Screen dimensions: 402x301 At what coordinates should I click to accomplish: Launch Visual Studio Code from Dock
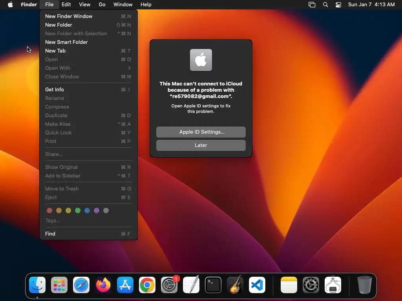[x=257, y=285]
